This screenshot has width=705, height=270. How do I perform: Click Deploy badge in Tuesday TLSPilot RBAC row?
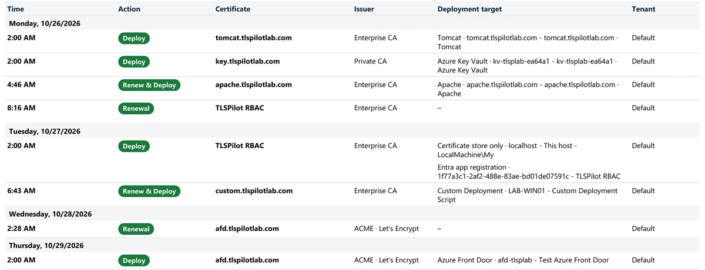pos(134,146)
